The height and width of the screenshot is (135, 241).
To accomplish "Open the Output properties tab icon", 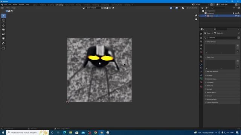I will point(201,42).
